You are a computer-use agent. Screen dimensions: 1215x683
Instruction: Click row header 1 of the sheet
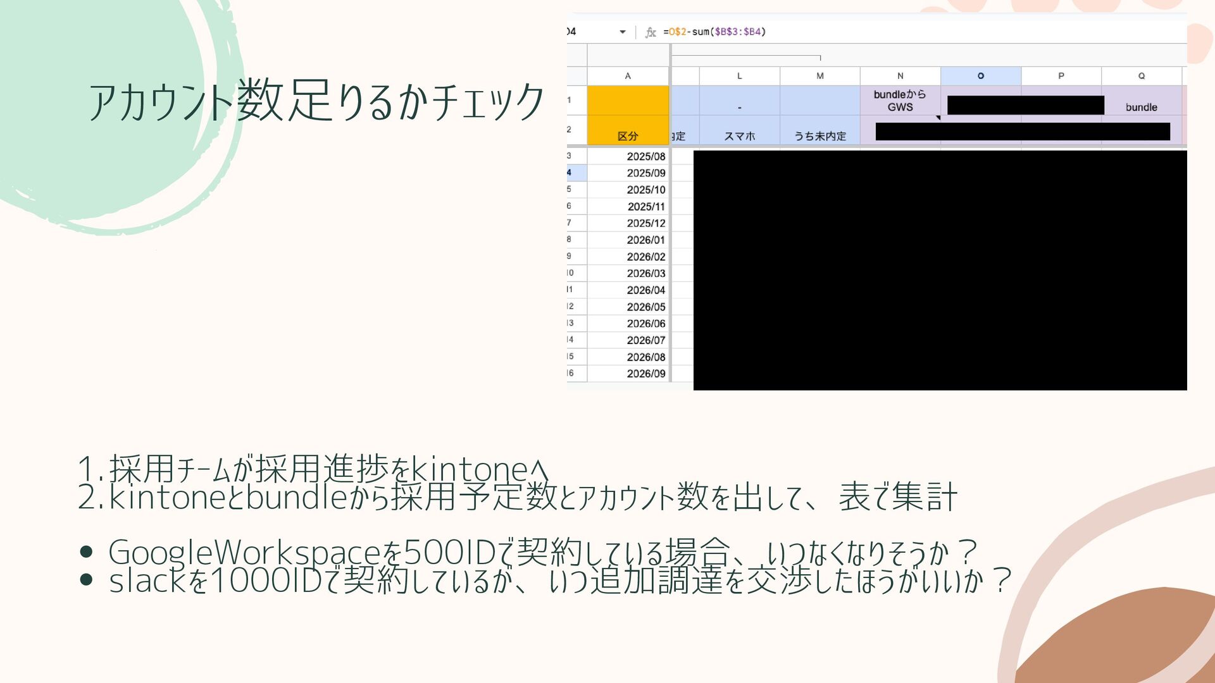(576, 100)
